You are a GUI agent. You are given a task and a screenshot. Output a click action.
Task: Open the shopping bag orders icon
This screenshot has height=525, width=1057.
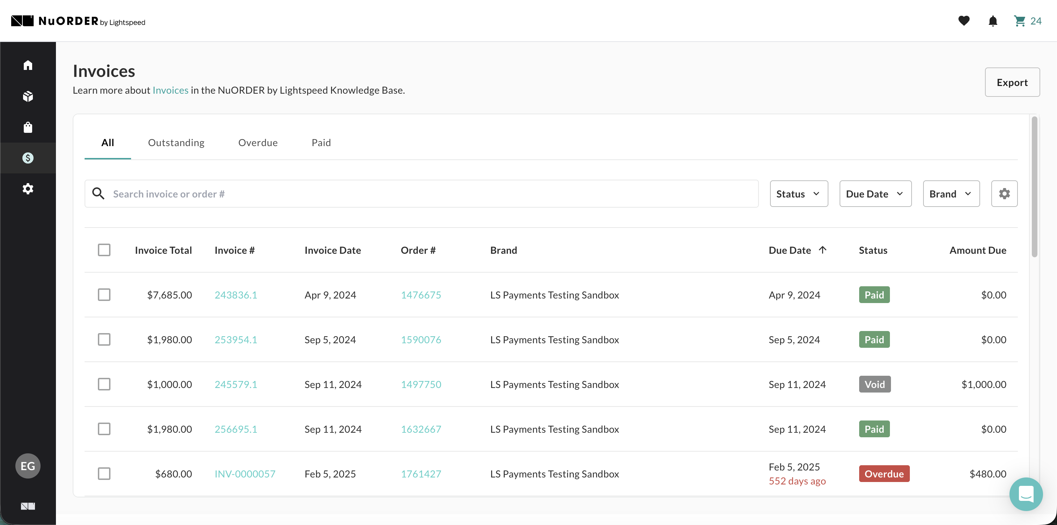click(28, 127)
